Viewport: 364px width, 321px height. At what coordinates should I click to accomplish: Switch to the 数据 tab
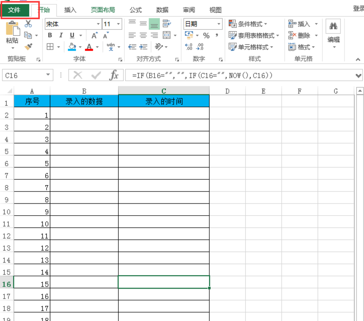162,10
